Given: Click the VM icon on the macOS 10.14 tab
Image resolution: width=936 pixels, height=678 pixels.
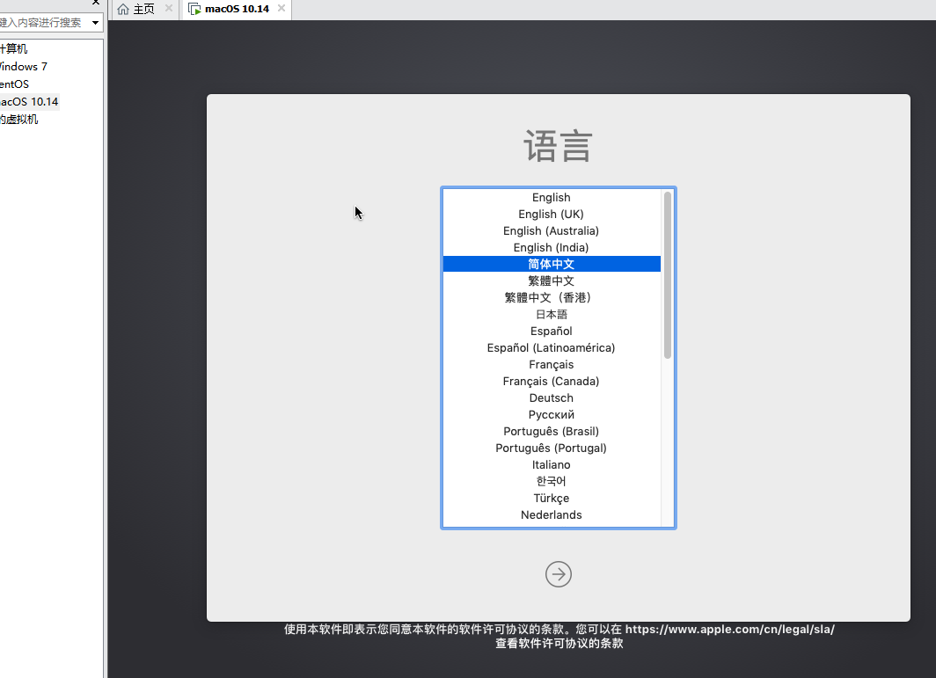Looking at the screenshot, I should (194, 9).
